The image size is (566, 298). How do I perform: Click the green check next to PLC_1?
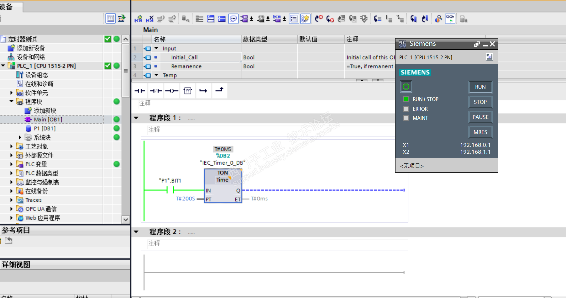(108, 66)
